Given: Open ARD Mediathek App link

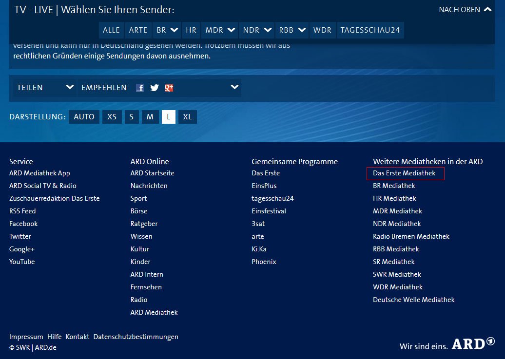Looking at the screenshot, I should pyautogui.click(x=39, y=173).
